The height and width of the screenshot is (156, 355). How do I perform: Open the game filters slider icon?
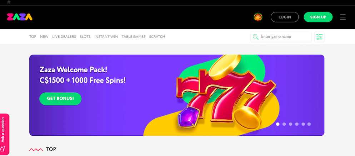(319, 37)
